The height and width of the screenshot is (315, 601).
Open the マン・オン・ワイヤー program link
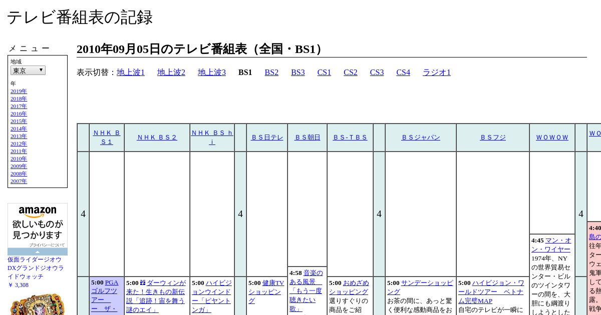[551, 244]
